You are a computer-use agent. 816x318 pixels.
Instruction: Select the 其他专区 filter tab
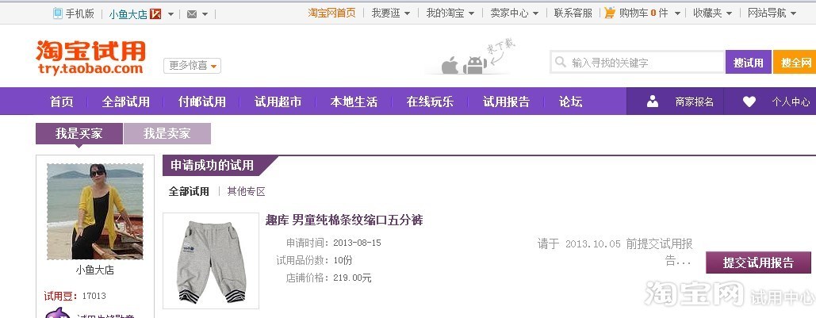pos(246,192)
